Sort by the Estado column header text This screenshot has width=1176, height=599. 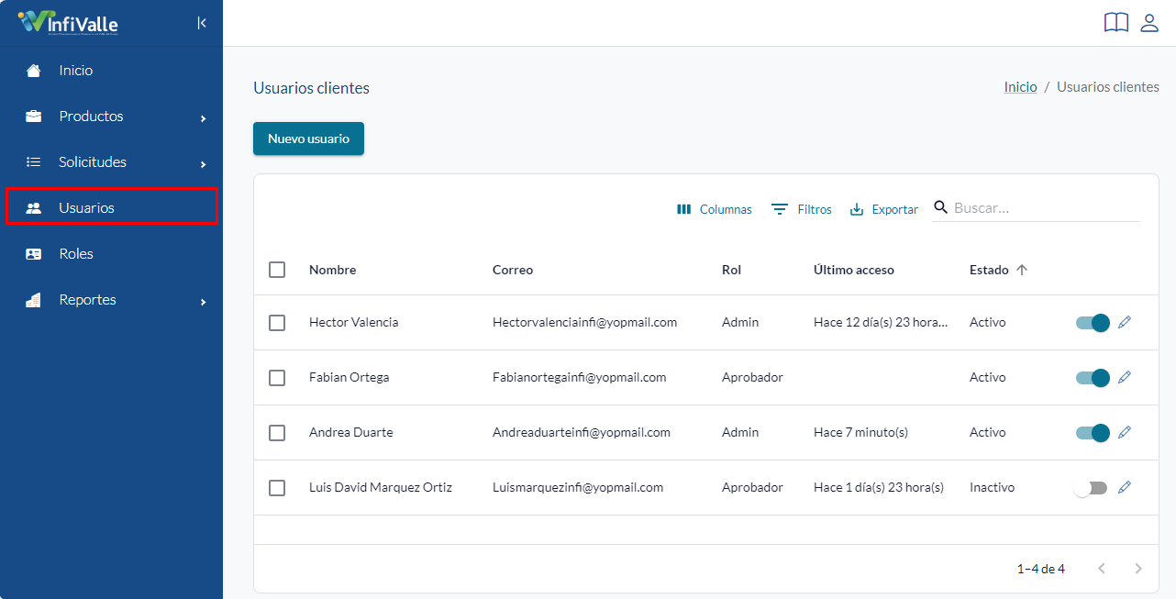point(989,270)
